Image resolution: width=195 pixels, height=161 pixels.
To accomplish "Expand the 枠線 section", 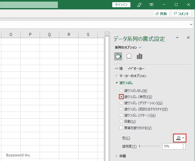I will click(122, 156).
